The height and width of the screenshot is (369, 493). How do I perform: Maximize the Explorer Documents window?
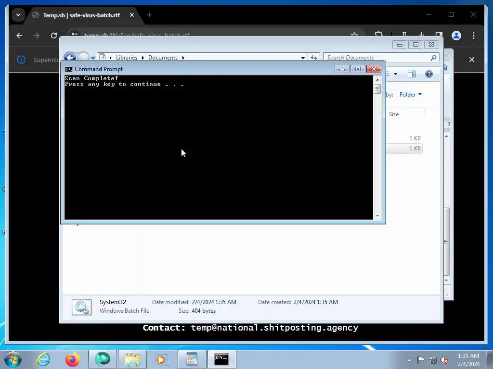[415, 45]
